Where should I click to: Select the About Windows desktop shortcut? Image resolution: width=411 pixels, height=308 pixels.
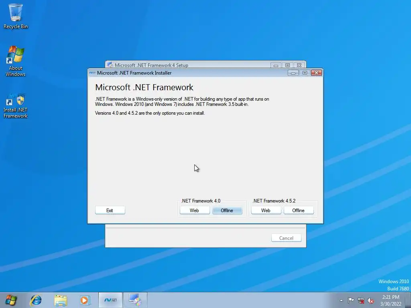(16, 61)
